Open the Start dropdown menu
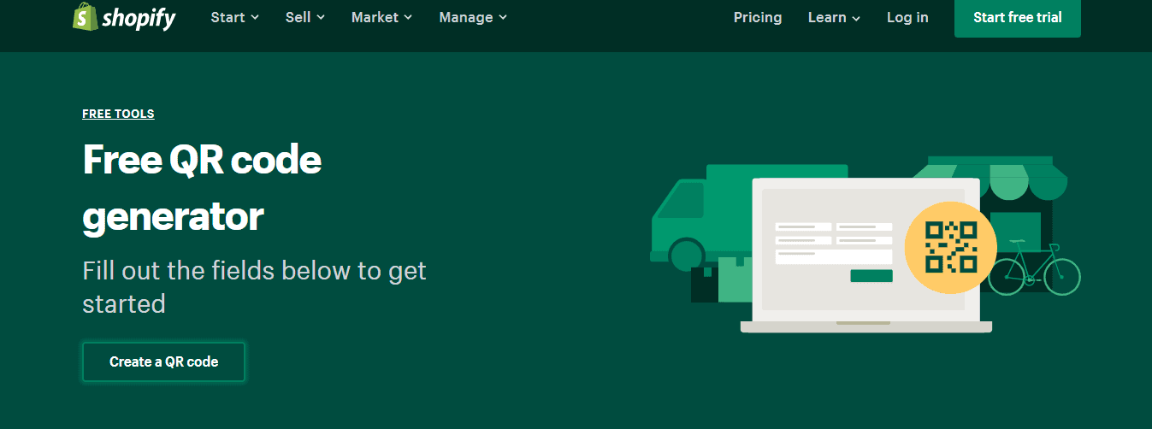1152x429 pixels. point(235,17)
